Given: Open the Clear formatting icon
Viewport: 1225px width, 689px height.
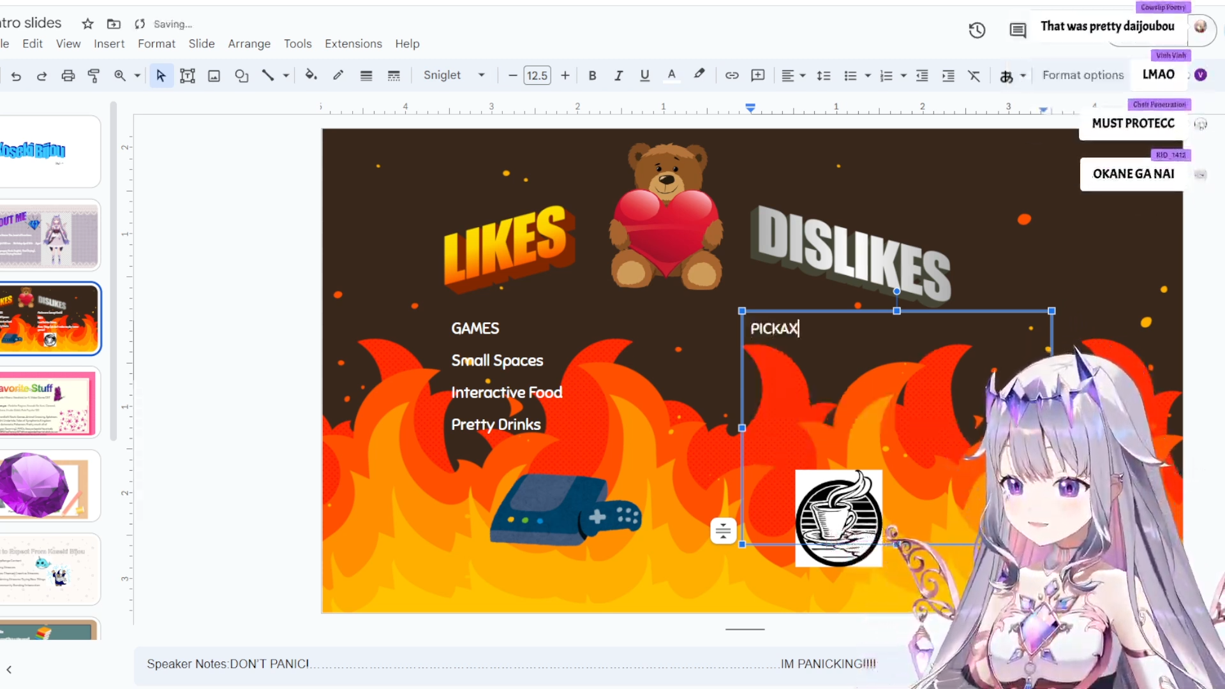Looking at the screenshot, I should tap(974, 75).
